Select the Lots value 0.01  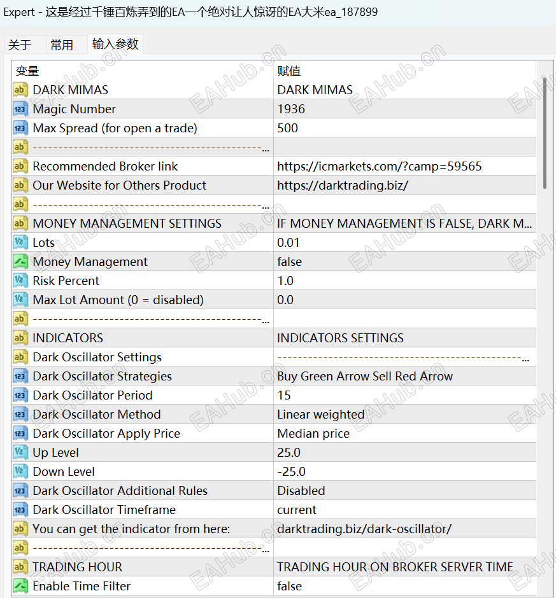pos(289,242)
